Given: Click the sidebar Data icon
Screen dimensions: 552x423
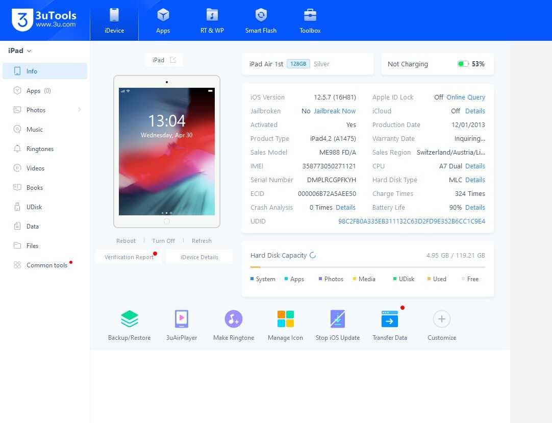Looking at the screenshot, I should pos(17,226).
